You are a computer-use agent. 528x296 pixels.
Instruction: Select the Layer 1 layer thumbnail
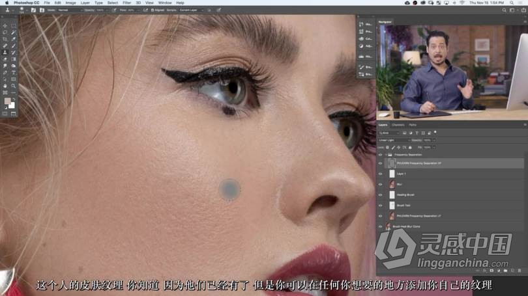[392, 174]
